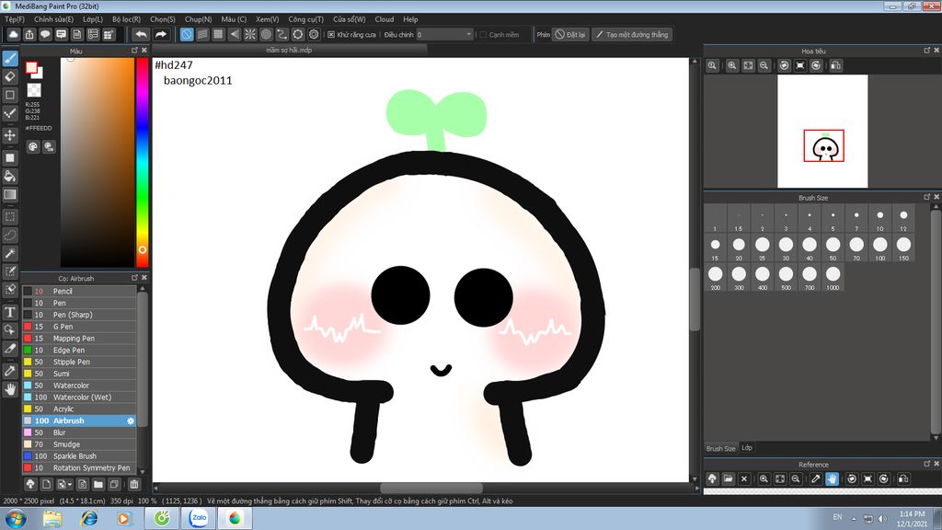This screenshot has width=942, height=530.
Task: Click the eyedropper icon in Reference panel
Action: pos(815,478)
